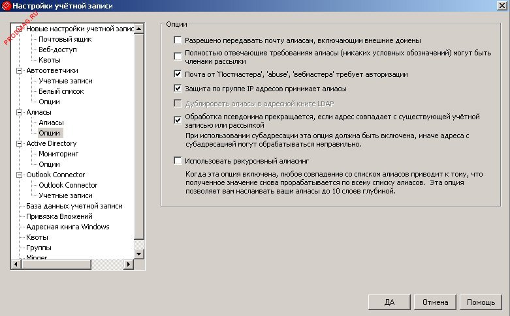Open help with 'Помощь' button

[x=481, y=302]
